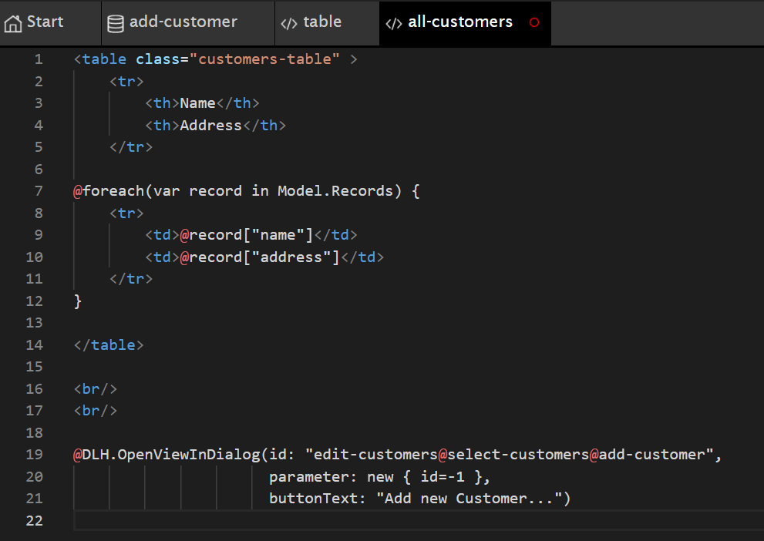Click the database icon on add-customer tab
This screenshot has height=541, width=764.
point(116,23)
